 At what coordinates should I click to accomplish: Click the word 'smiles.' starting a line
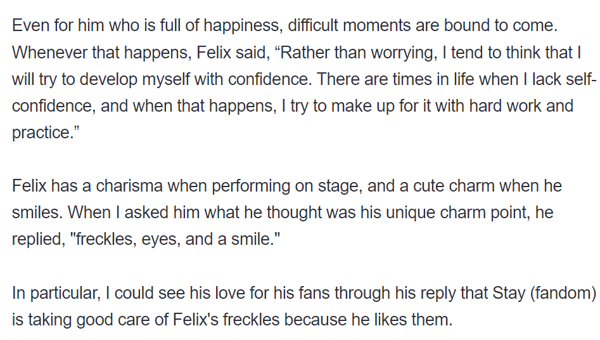37,213
